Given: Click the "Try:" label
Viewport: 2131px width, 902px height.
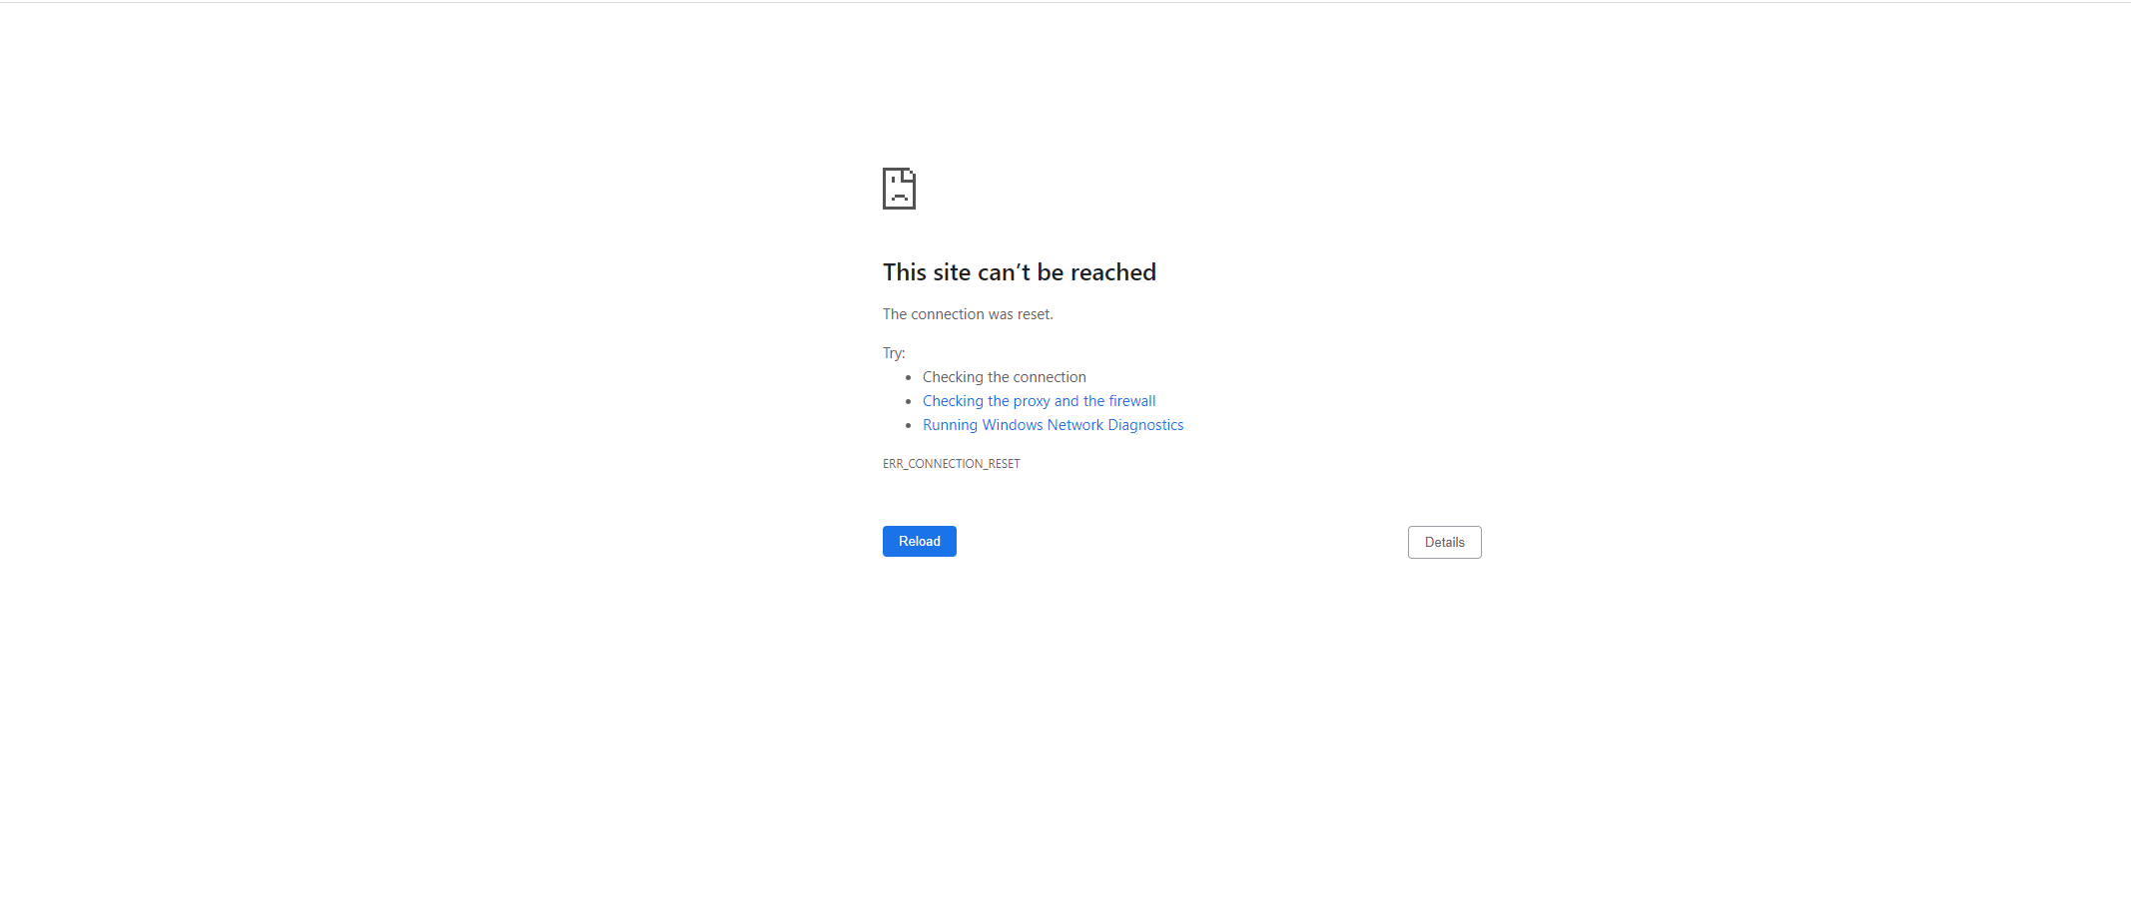Looking at the screenshot, I should coord(894,353).
